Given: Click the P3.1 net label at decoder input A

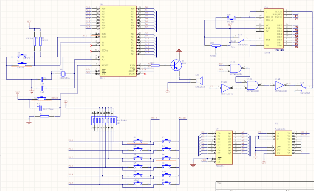Looking at the screenshot, I should point(261,132).
